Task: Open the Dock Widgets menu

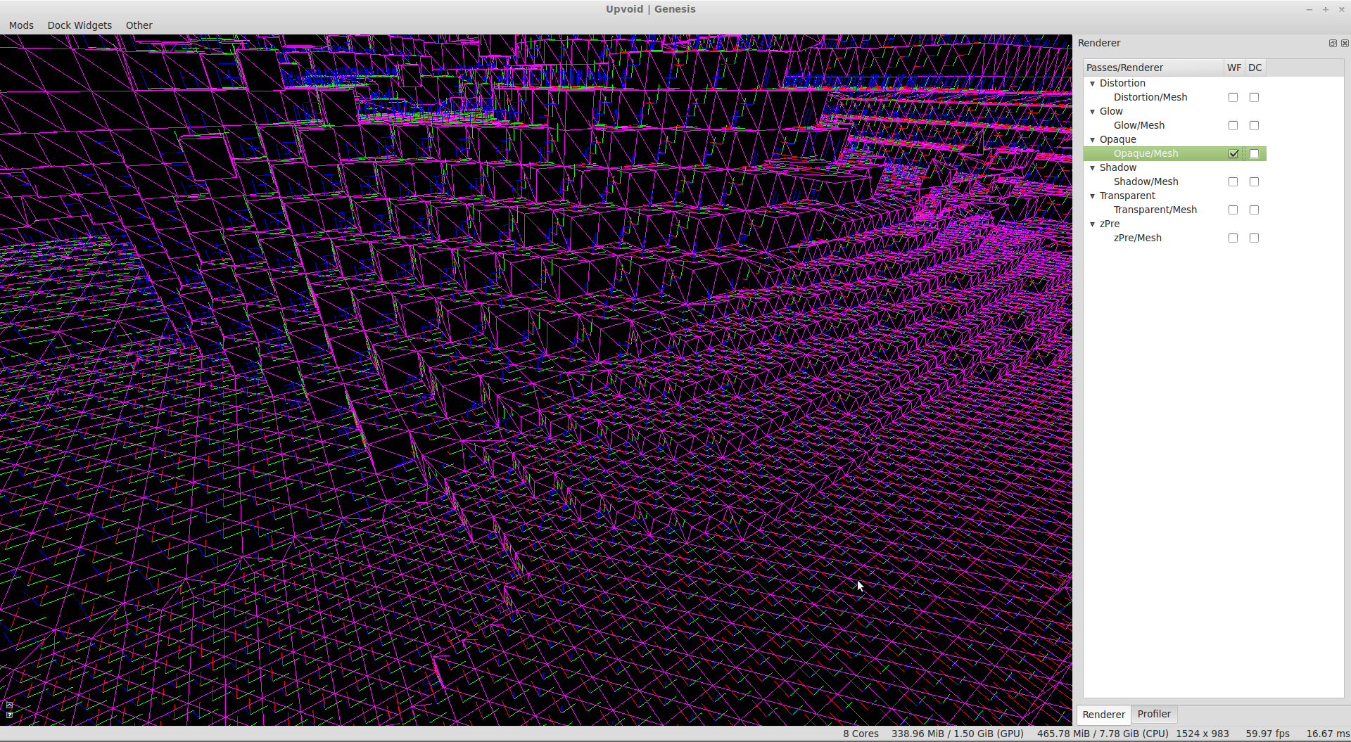Action: (80, 25)
